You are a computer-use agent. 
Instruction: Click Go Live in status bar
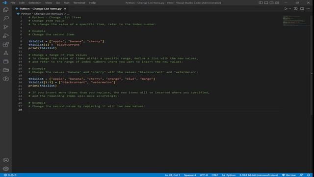click(x=289, y=175)
